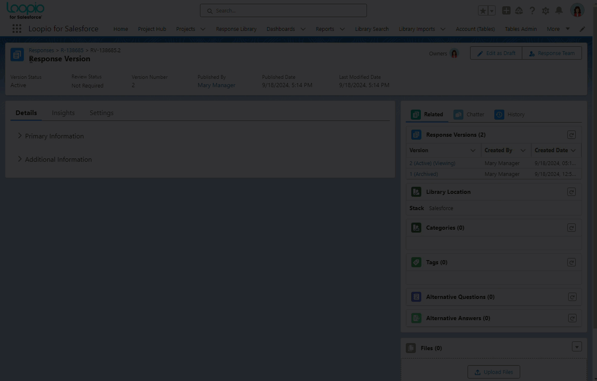Switch to the History tab
The height and width of the screenshot is (381, 597).
[x=509, y=115]
